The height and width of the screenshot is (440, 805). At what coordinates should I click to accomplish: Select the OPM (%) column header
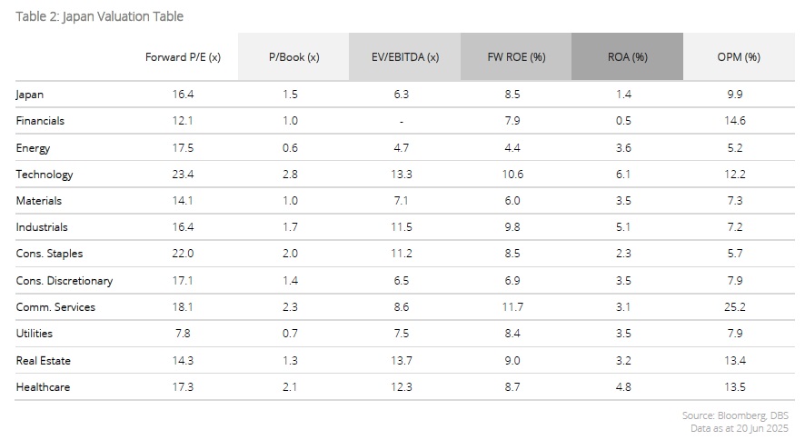coord(738,56)
